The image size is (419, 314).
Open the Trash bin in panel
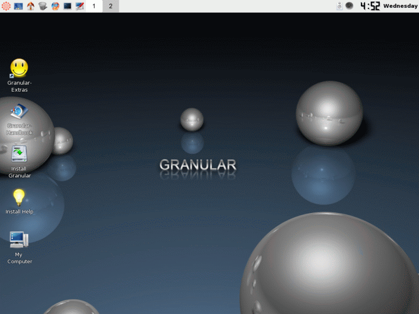point(43,6)
